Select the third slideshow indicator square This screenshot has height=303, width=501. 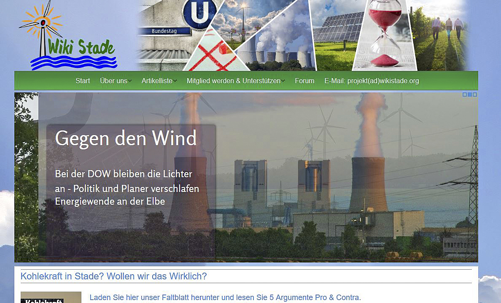point(475,95)
